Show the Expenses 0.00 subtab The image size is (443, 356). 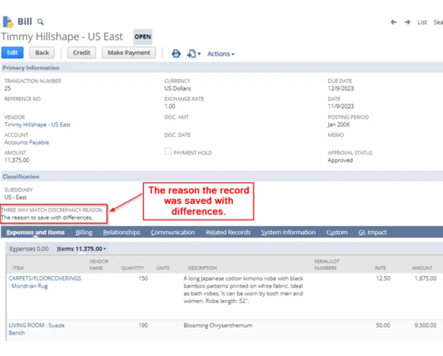pos(29,249)
